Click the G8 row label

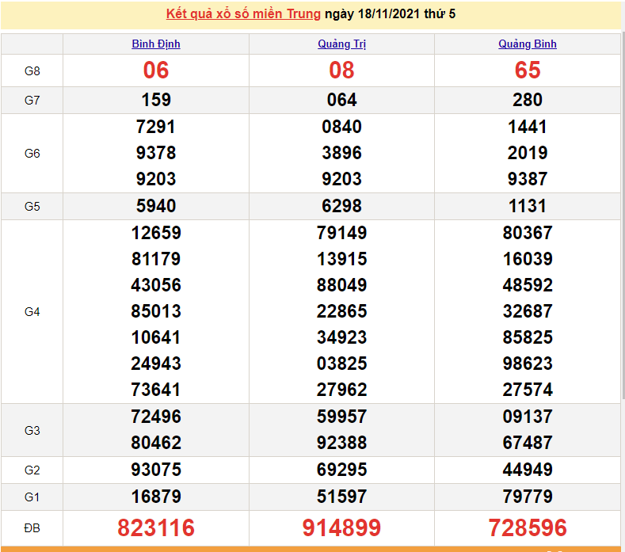pyautogui.click(x=32, y=71)
